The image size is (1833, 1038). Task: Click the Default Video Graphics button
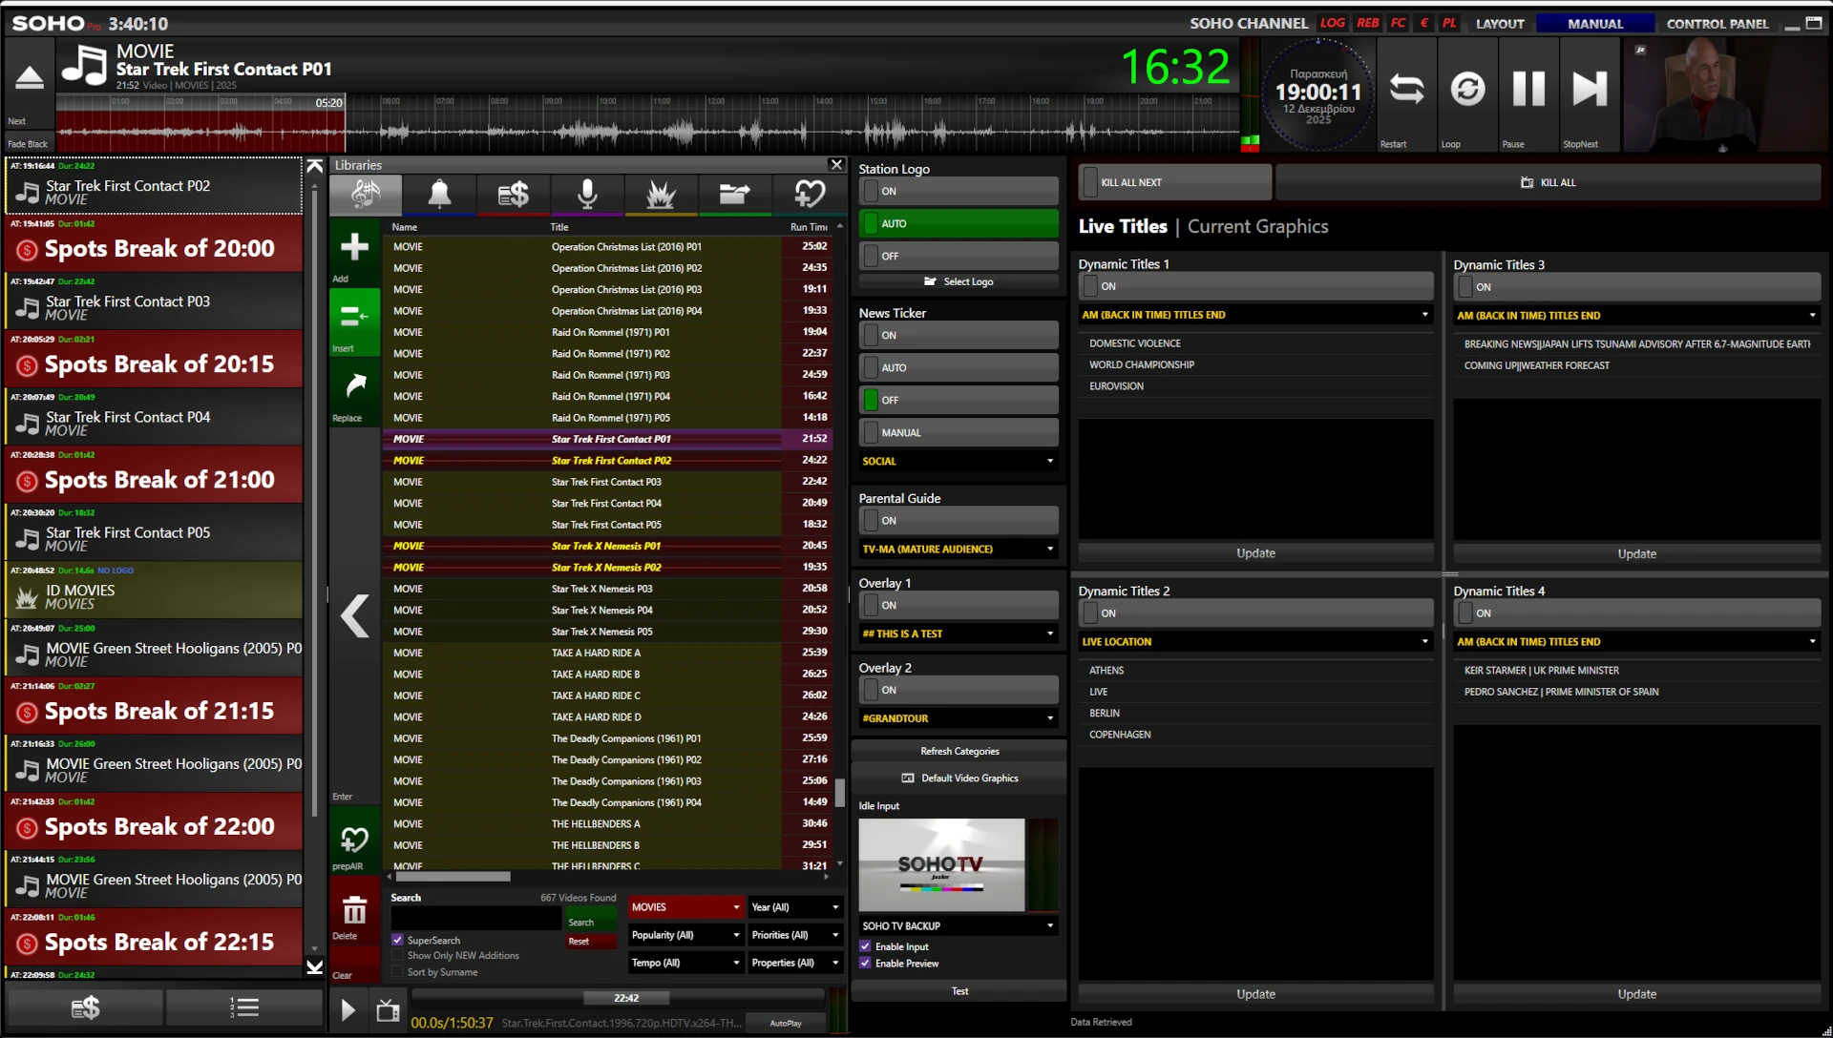click(959, 778)
